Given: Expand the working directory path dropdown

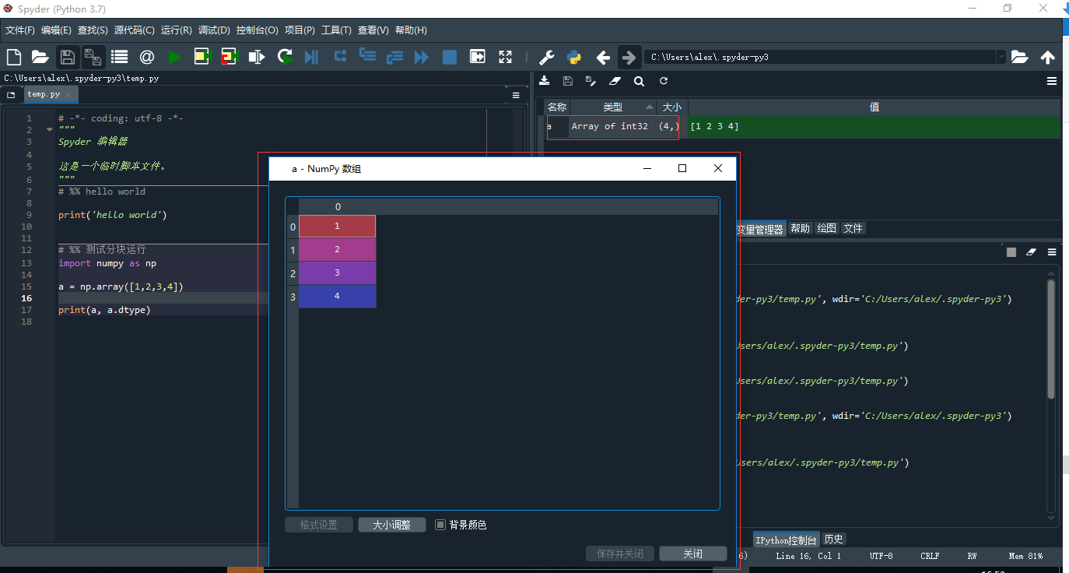Looking at the screenshot, I should [1001, 57].
